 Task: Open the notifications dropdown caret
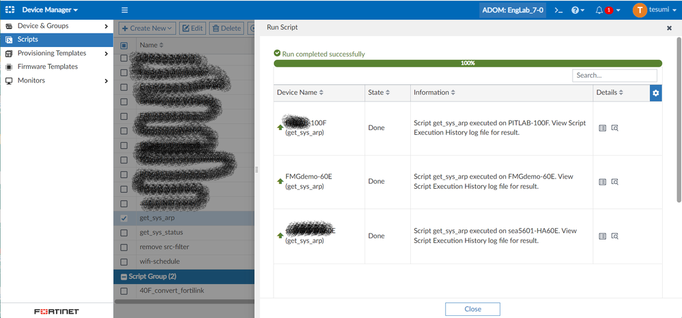tap(618, 10)
